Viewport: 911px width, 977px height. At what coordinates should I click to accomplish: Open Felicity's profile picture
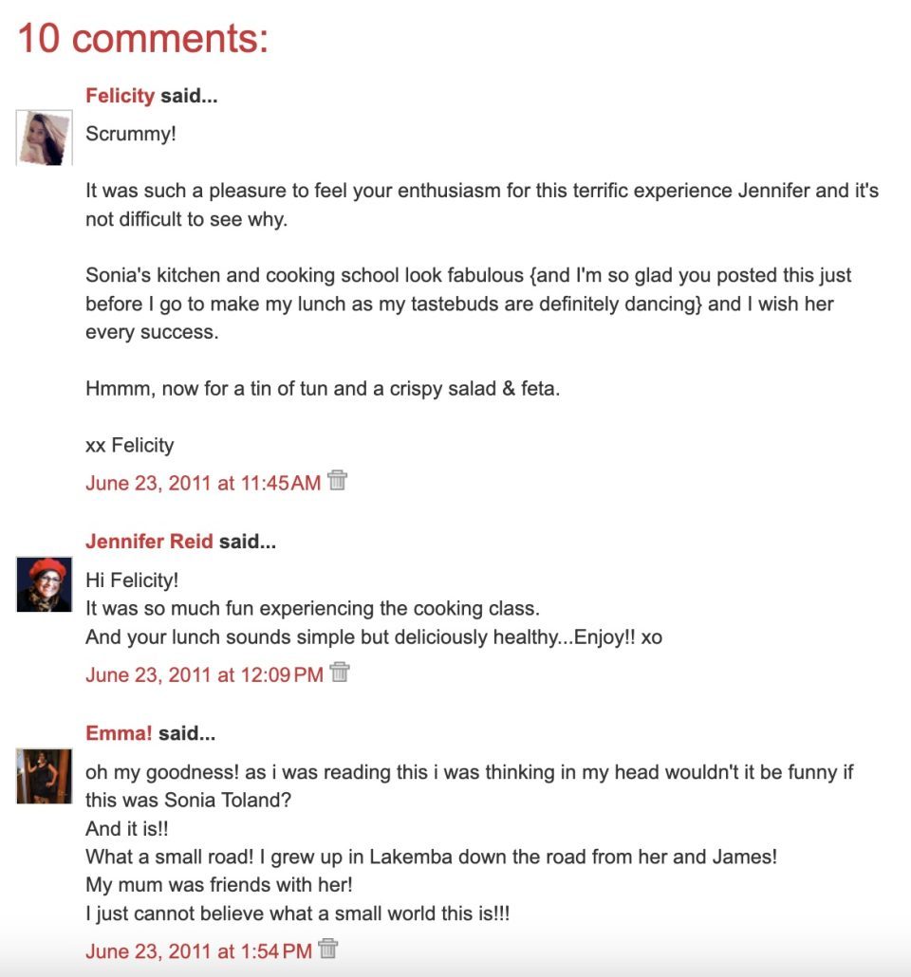click(x=45, y=138)
